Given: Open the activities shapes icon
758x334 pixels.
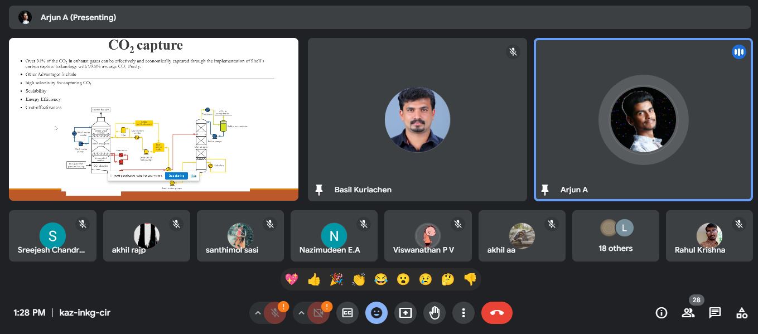Looking at the screenshot, I should [741, 313].
